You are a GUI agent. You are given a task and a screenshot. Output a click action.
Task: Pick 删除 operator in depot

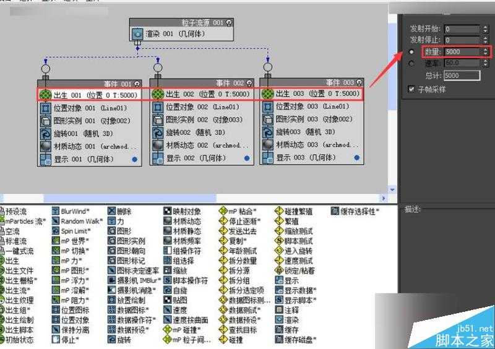tap(119, 211)
